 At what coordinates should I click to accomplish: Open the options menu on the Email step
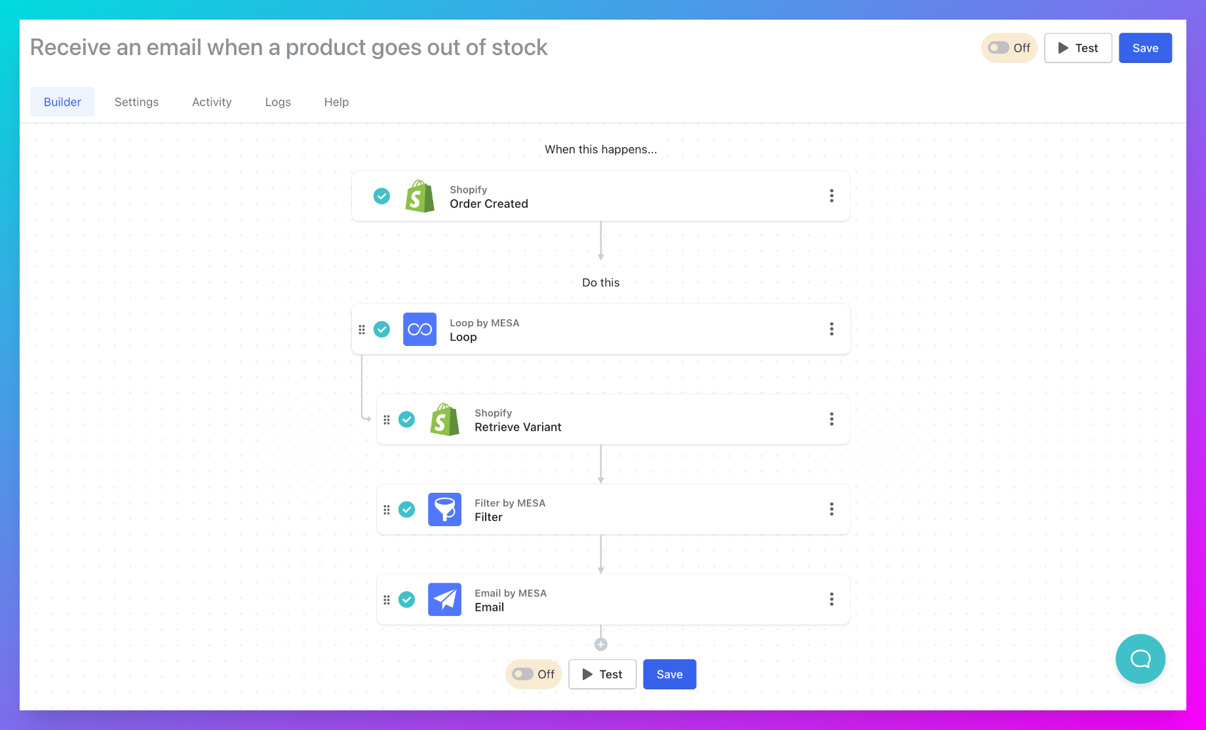click(x=831, y=599)
